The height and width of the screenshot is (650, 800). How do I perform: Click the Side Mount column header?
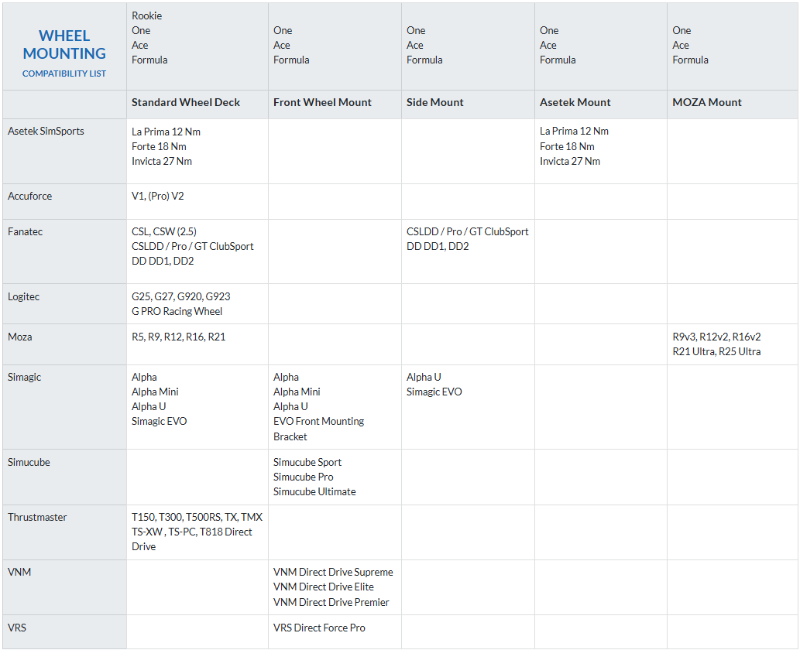click(435, 102)
